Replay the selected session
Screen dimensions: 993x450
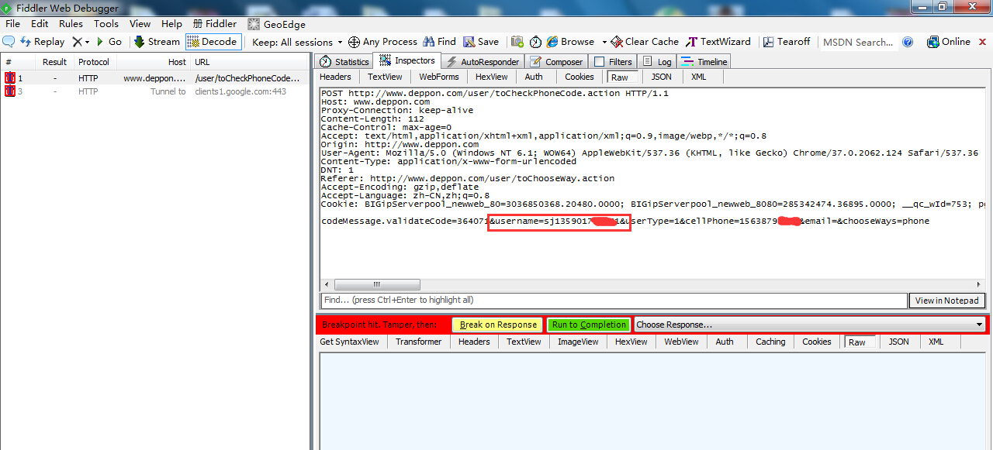click(43, 42)
